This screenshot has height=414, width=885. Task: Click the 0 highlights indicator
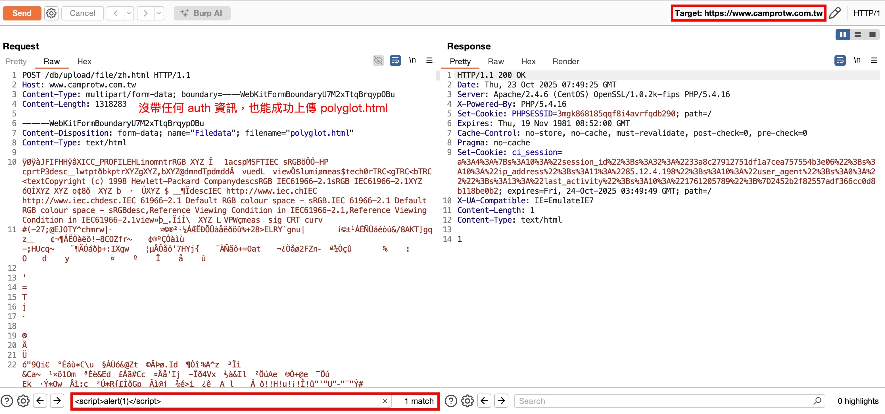click(858, 401)
